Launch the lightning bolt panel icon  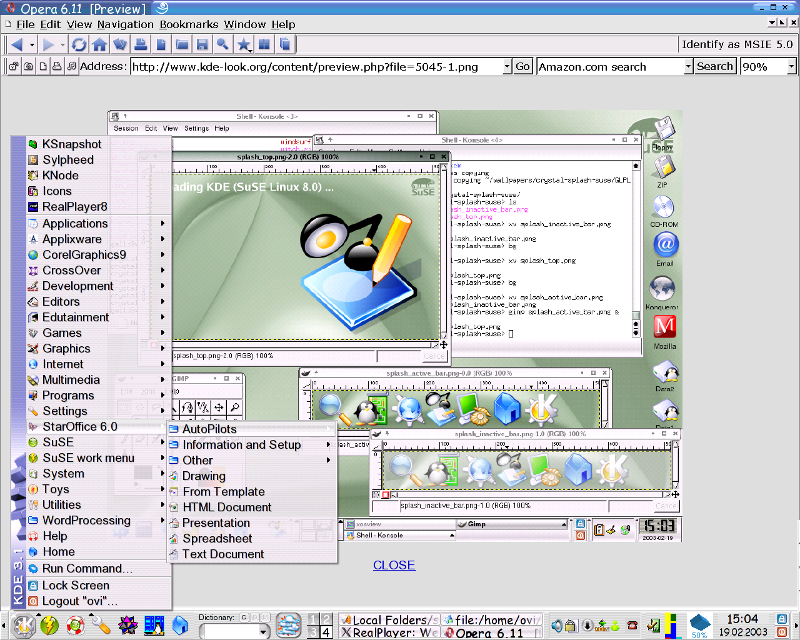pos(49,625)
